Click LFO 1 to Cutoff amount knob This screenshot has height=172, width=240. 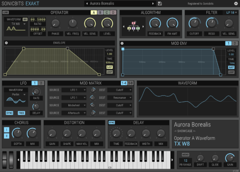click(x=93, y=90)
